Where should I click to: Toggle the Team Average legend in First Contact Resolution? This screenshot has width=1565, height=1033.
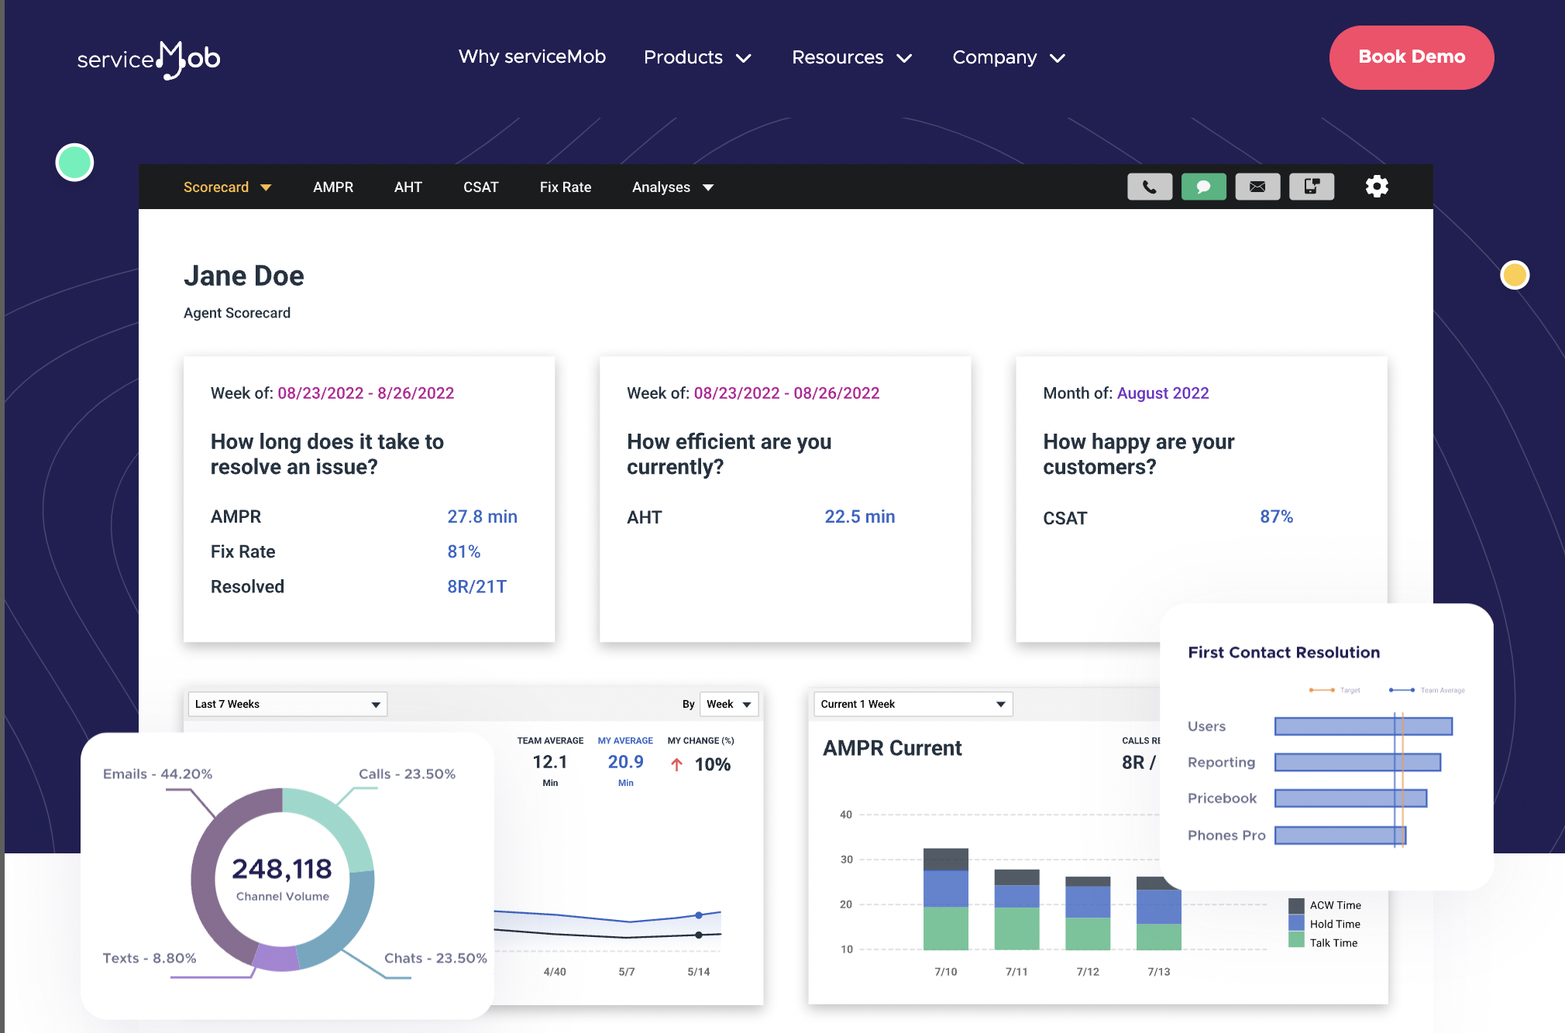(x=1428, y=690)
